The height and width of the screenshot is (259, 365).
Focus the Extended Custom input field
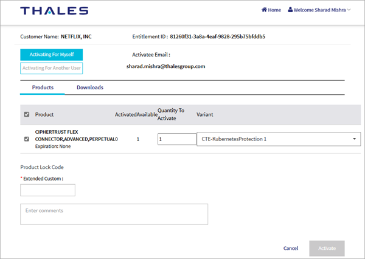(47, 190)
